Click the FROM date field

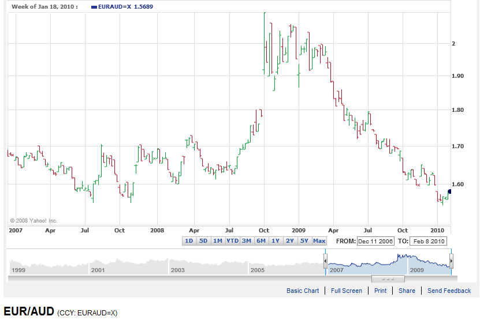pos(375,241)
